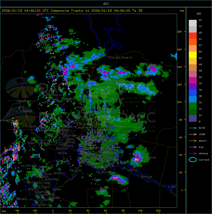The width and height of the screenshot is (212, 214).
Task: Select the light orange 54-57 dBZ swatch
Action: click(193, 49)
